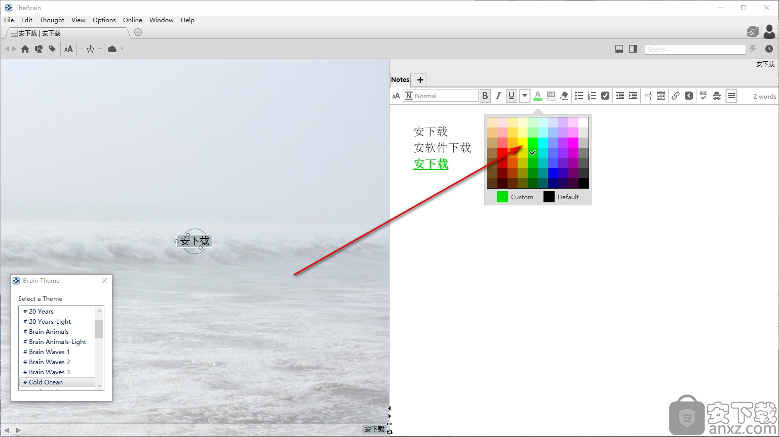Decrease plex expansion with minus button

click(x=81, y=49)
